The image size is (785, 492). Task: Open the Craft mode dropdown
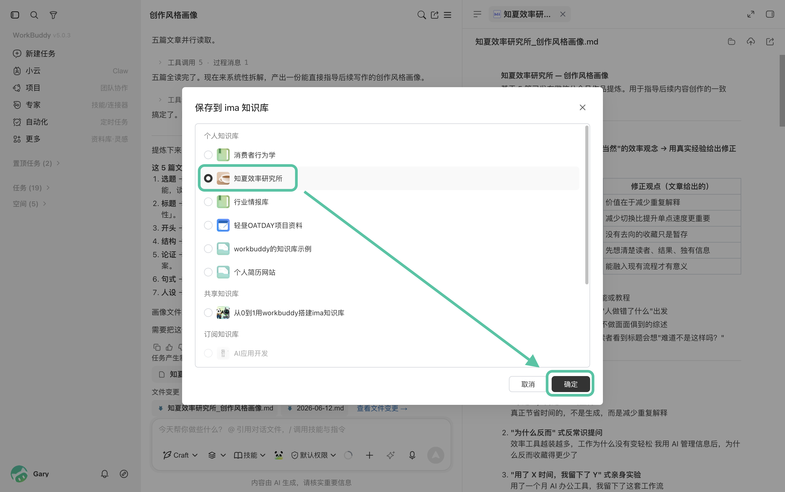[x=180, y=455]
